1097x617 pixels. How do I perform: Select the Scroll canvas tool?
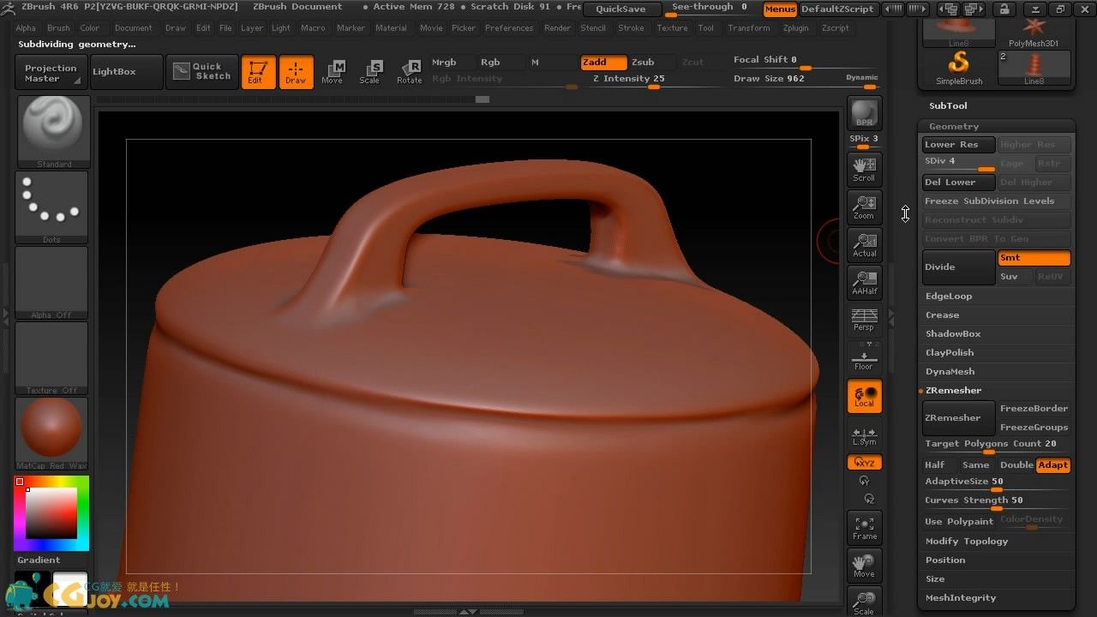(864, 169)
